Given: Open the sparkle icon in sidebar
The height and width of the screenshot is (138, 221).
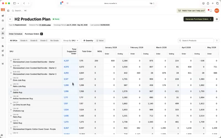Looking at the screenshot, I should pyautogui.click(x=3, y=29).
